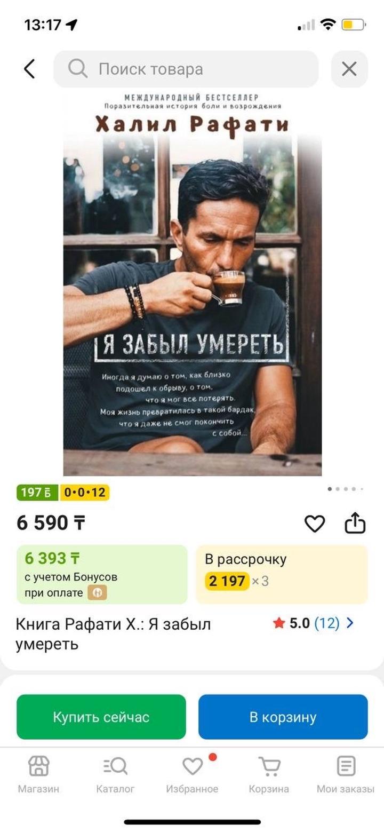This screenshot has height=832, width=384.
Task: Select the 6 393 ₸ bonus price box
Action: click(x=102, y=574)
